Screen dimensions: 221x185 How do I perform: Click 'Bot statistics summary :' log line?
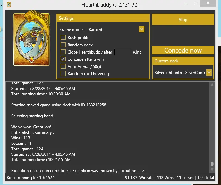(33, 132)
